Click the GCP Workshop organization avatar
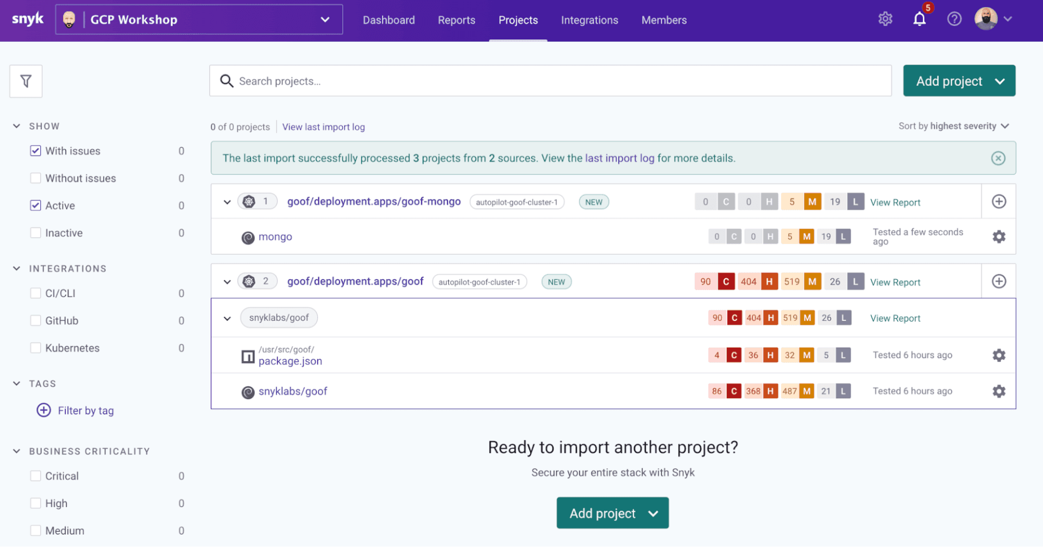Image resolution: width=1043 pixels, height=547 pixels. click(x=69, y=20)
